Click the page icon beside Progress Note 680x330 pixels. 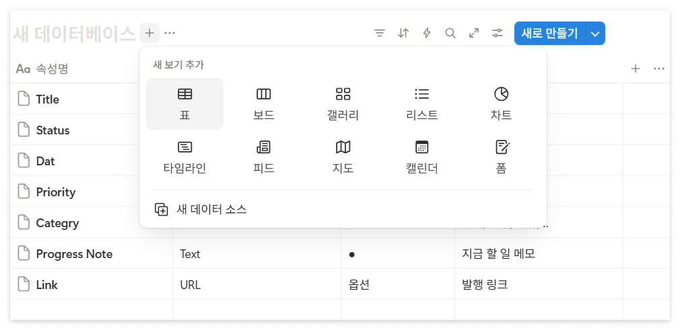coord(24,253)
